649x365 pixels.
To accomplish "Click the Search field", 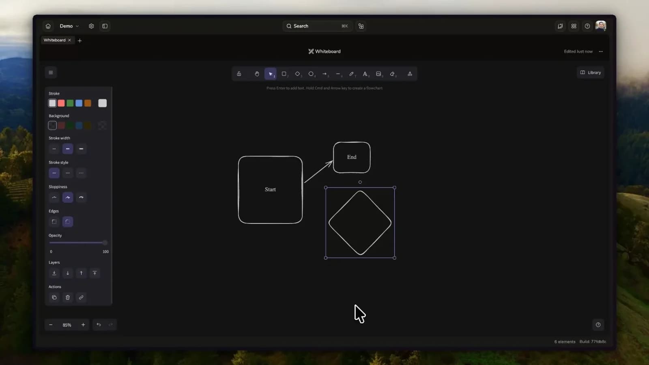I will click(x=318, y=26).
